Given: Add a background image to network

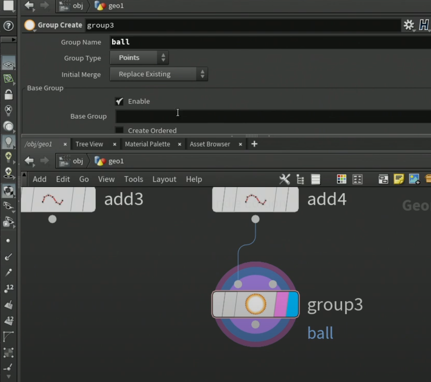Looking at the screenshot, I should (x=414, y=179).
